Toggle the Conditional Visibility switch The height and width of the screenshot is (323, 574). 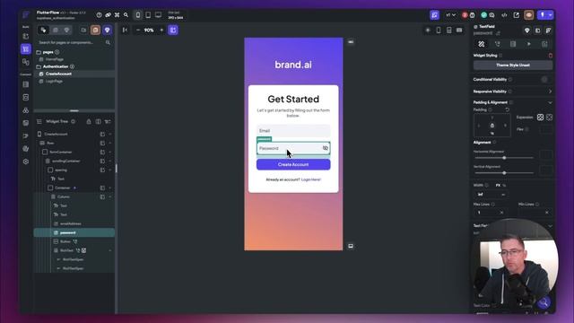[x=545, y=80]
